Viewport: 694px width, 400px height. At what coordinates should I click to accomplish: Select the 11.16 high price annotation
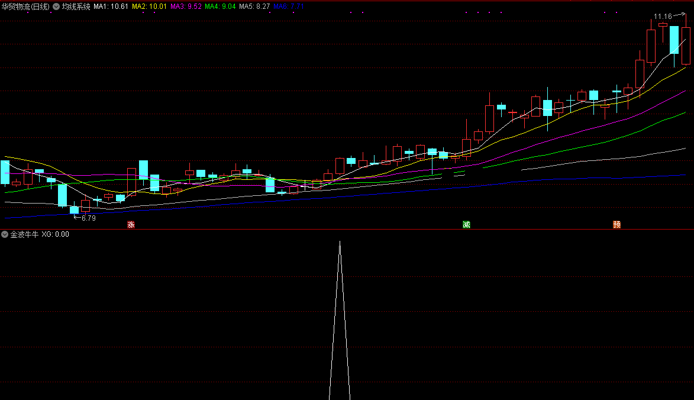click(x=663, y=17)
